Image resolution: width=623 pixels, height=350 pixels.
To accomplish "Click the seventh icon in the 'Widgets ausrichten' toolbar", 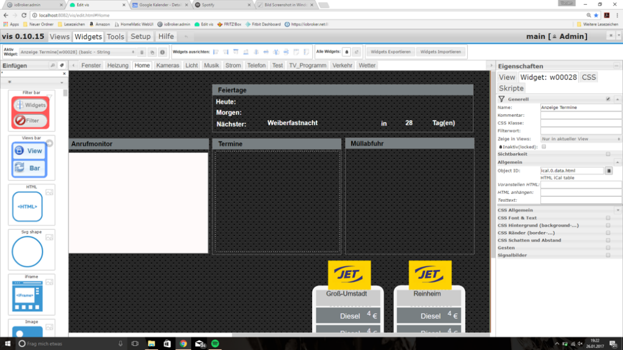I will (x=276, y=52).
